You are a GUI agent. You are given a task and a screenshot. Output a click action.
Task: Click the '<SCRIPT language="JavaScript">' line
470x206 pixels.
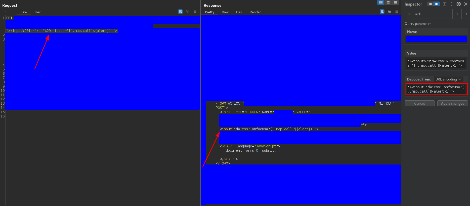pyautogui.click(x=250, y=146)
